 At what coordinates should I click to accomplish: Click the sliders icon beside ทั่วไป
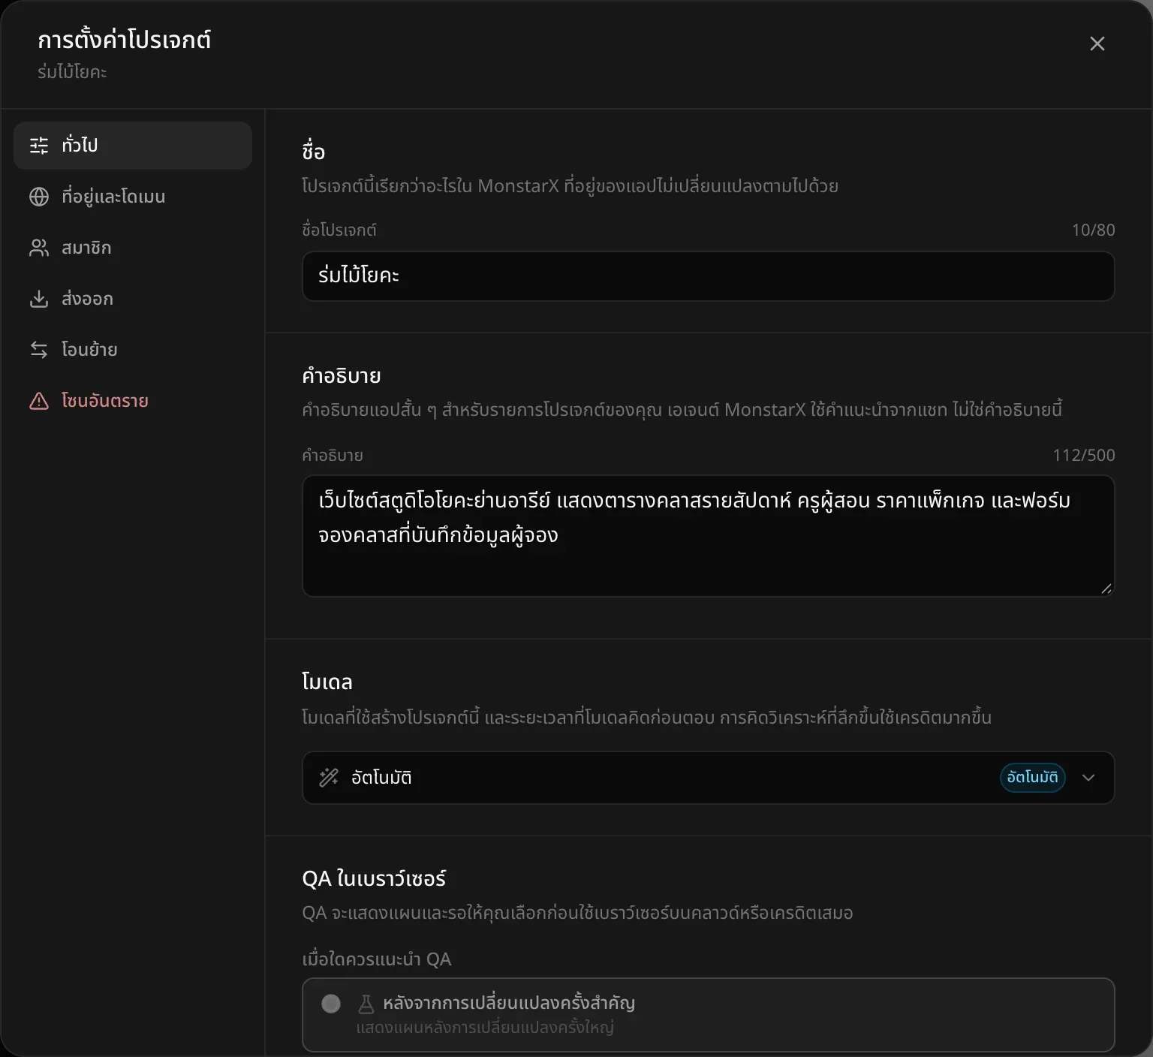click(39, 145)
